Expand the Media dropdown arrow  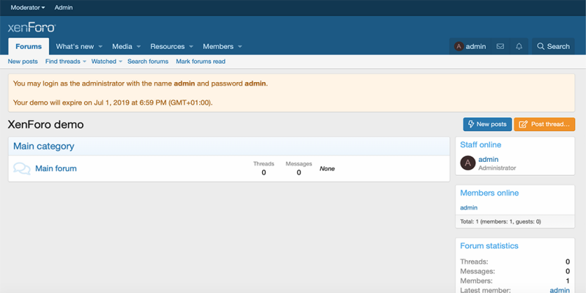tap(138, 47)
